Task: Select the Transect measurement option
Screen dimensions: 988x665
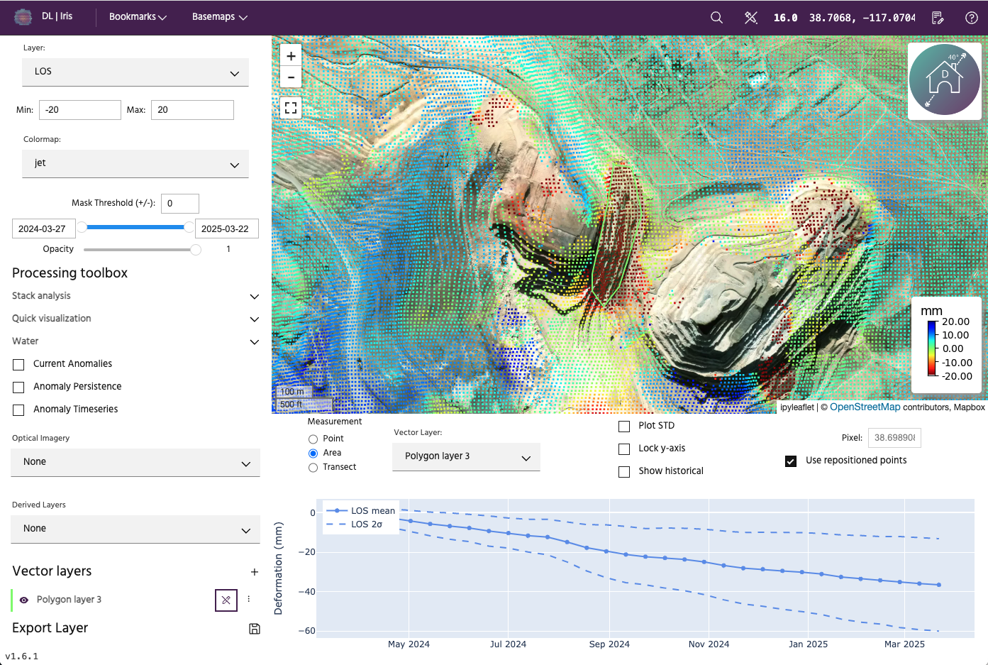Action: pos(313,468)
